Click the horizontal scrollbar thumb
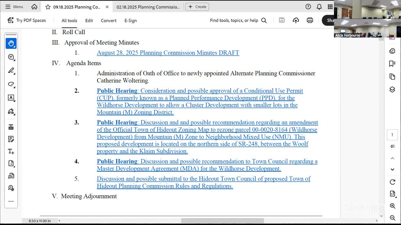Screen dimensions: 401x225 (222, 221)
